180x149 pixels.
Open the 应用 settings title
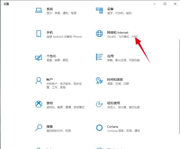pos(110,56)
